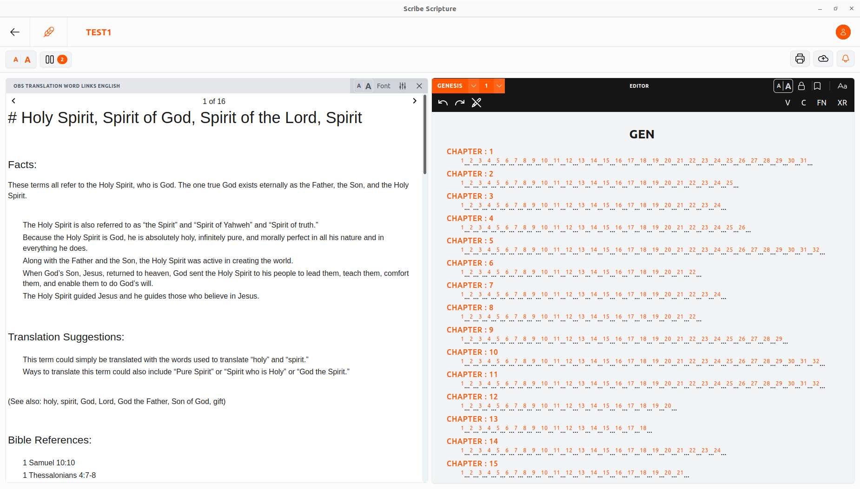Select verse 25 in Chapter 2

tap(729, 183)
